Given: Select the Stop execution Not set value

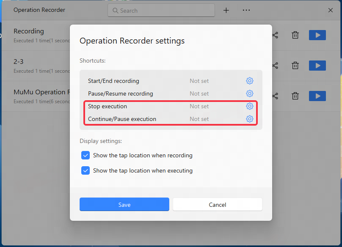Looking at the screenshot, I should (199, 106).
